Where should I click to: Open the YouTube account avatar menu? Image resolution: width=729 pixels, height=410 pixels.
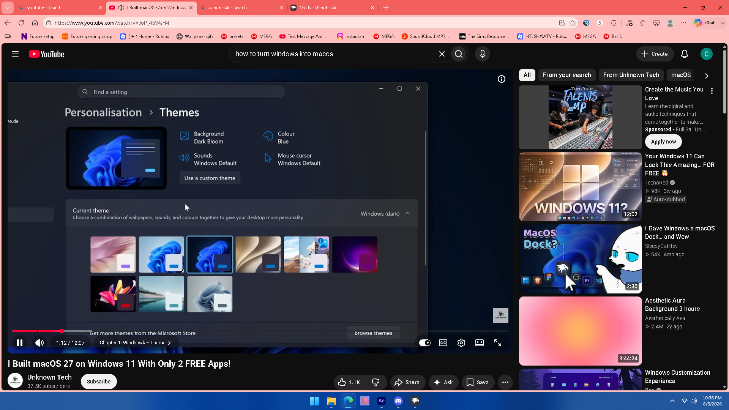(x=707, y=54)
